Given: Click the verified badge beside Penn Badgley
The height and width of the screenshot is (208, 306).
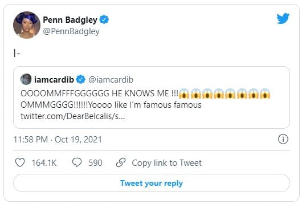Looking at the screenshot, I should click(x=104, y=19).
